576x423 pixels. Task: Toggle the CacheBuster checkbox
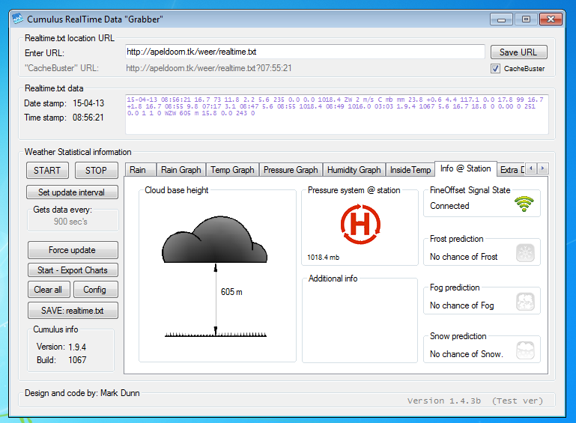(494, 69)
